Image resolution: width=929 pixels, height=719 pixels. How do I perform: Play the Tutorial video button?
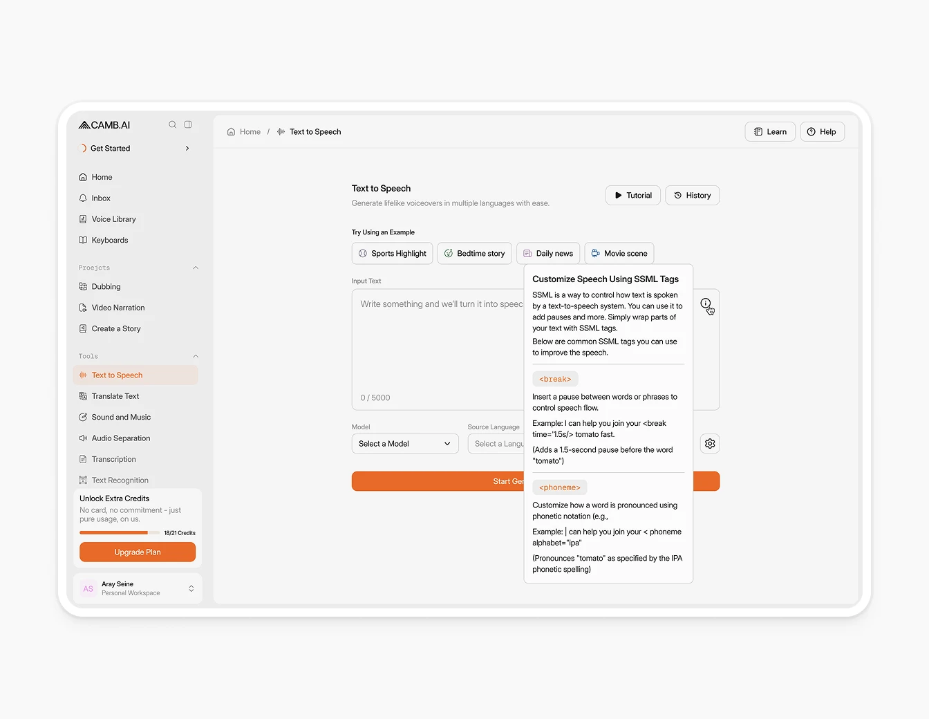(x=632, y=196)
